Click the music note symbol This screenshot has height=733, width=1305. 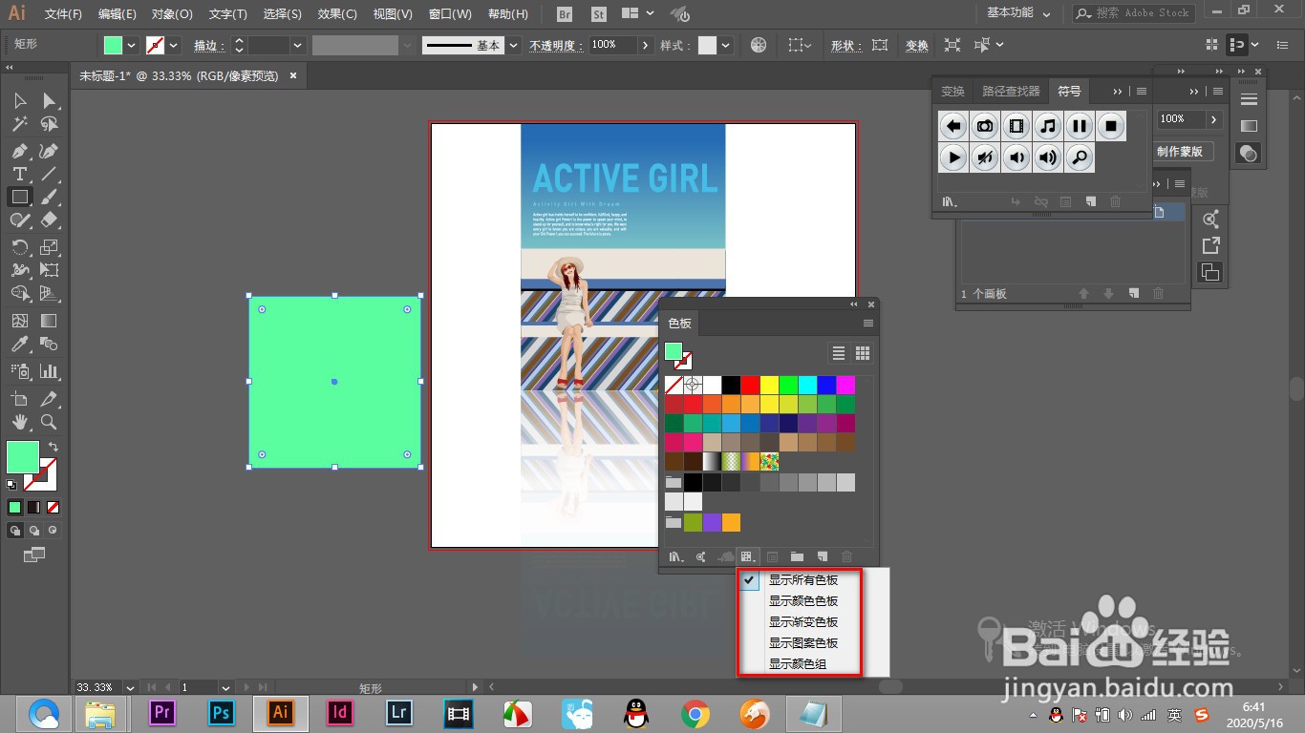coord(1048,125)
